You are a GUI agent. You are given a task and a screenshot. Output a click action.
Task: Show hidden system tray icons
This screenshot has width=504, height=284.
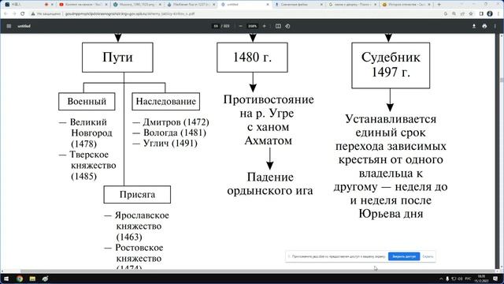click(441, 278)
